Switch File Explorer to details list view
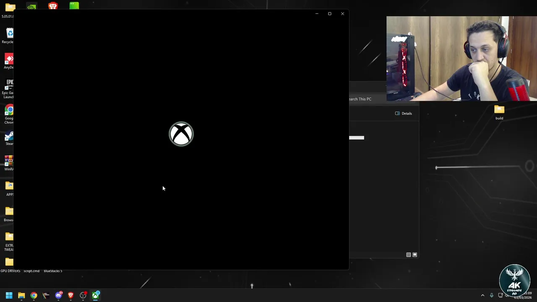The image size is (537, 302). (409, 255)
